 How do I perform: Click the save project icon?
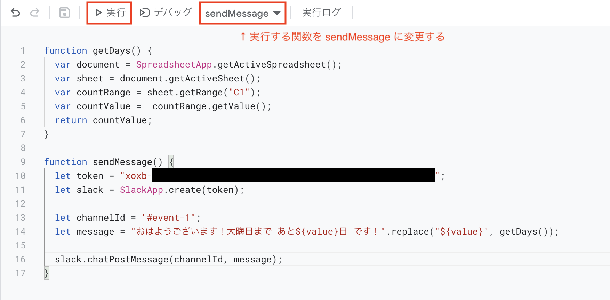coord(64,12)
